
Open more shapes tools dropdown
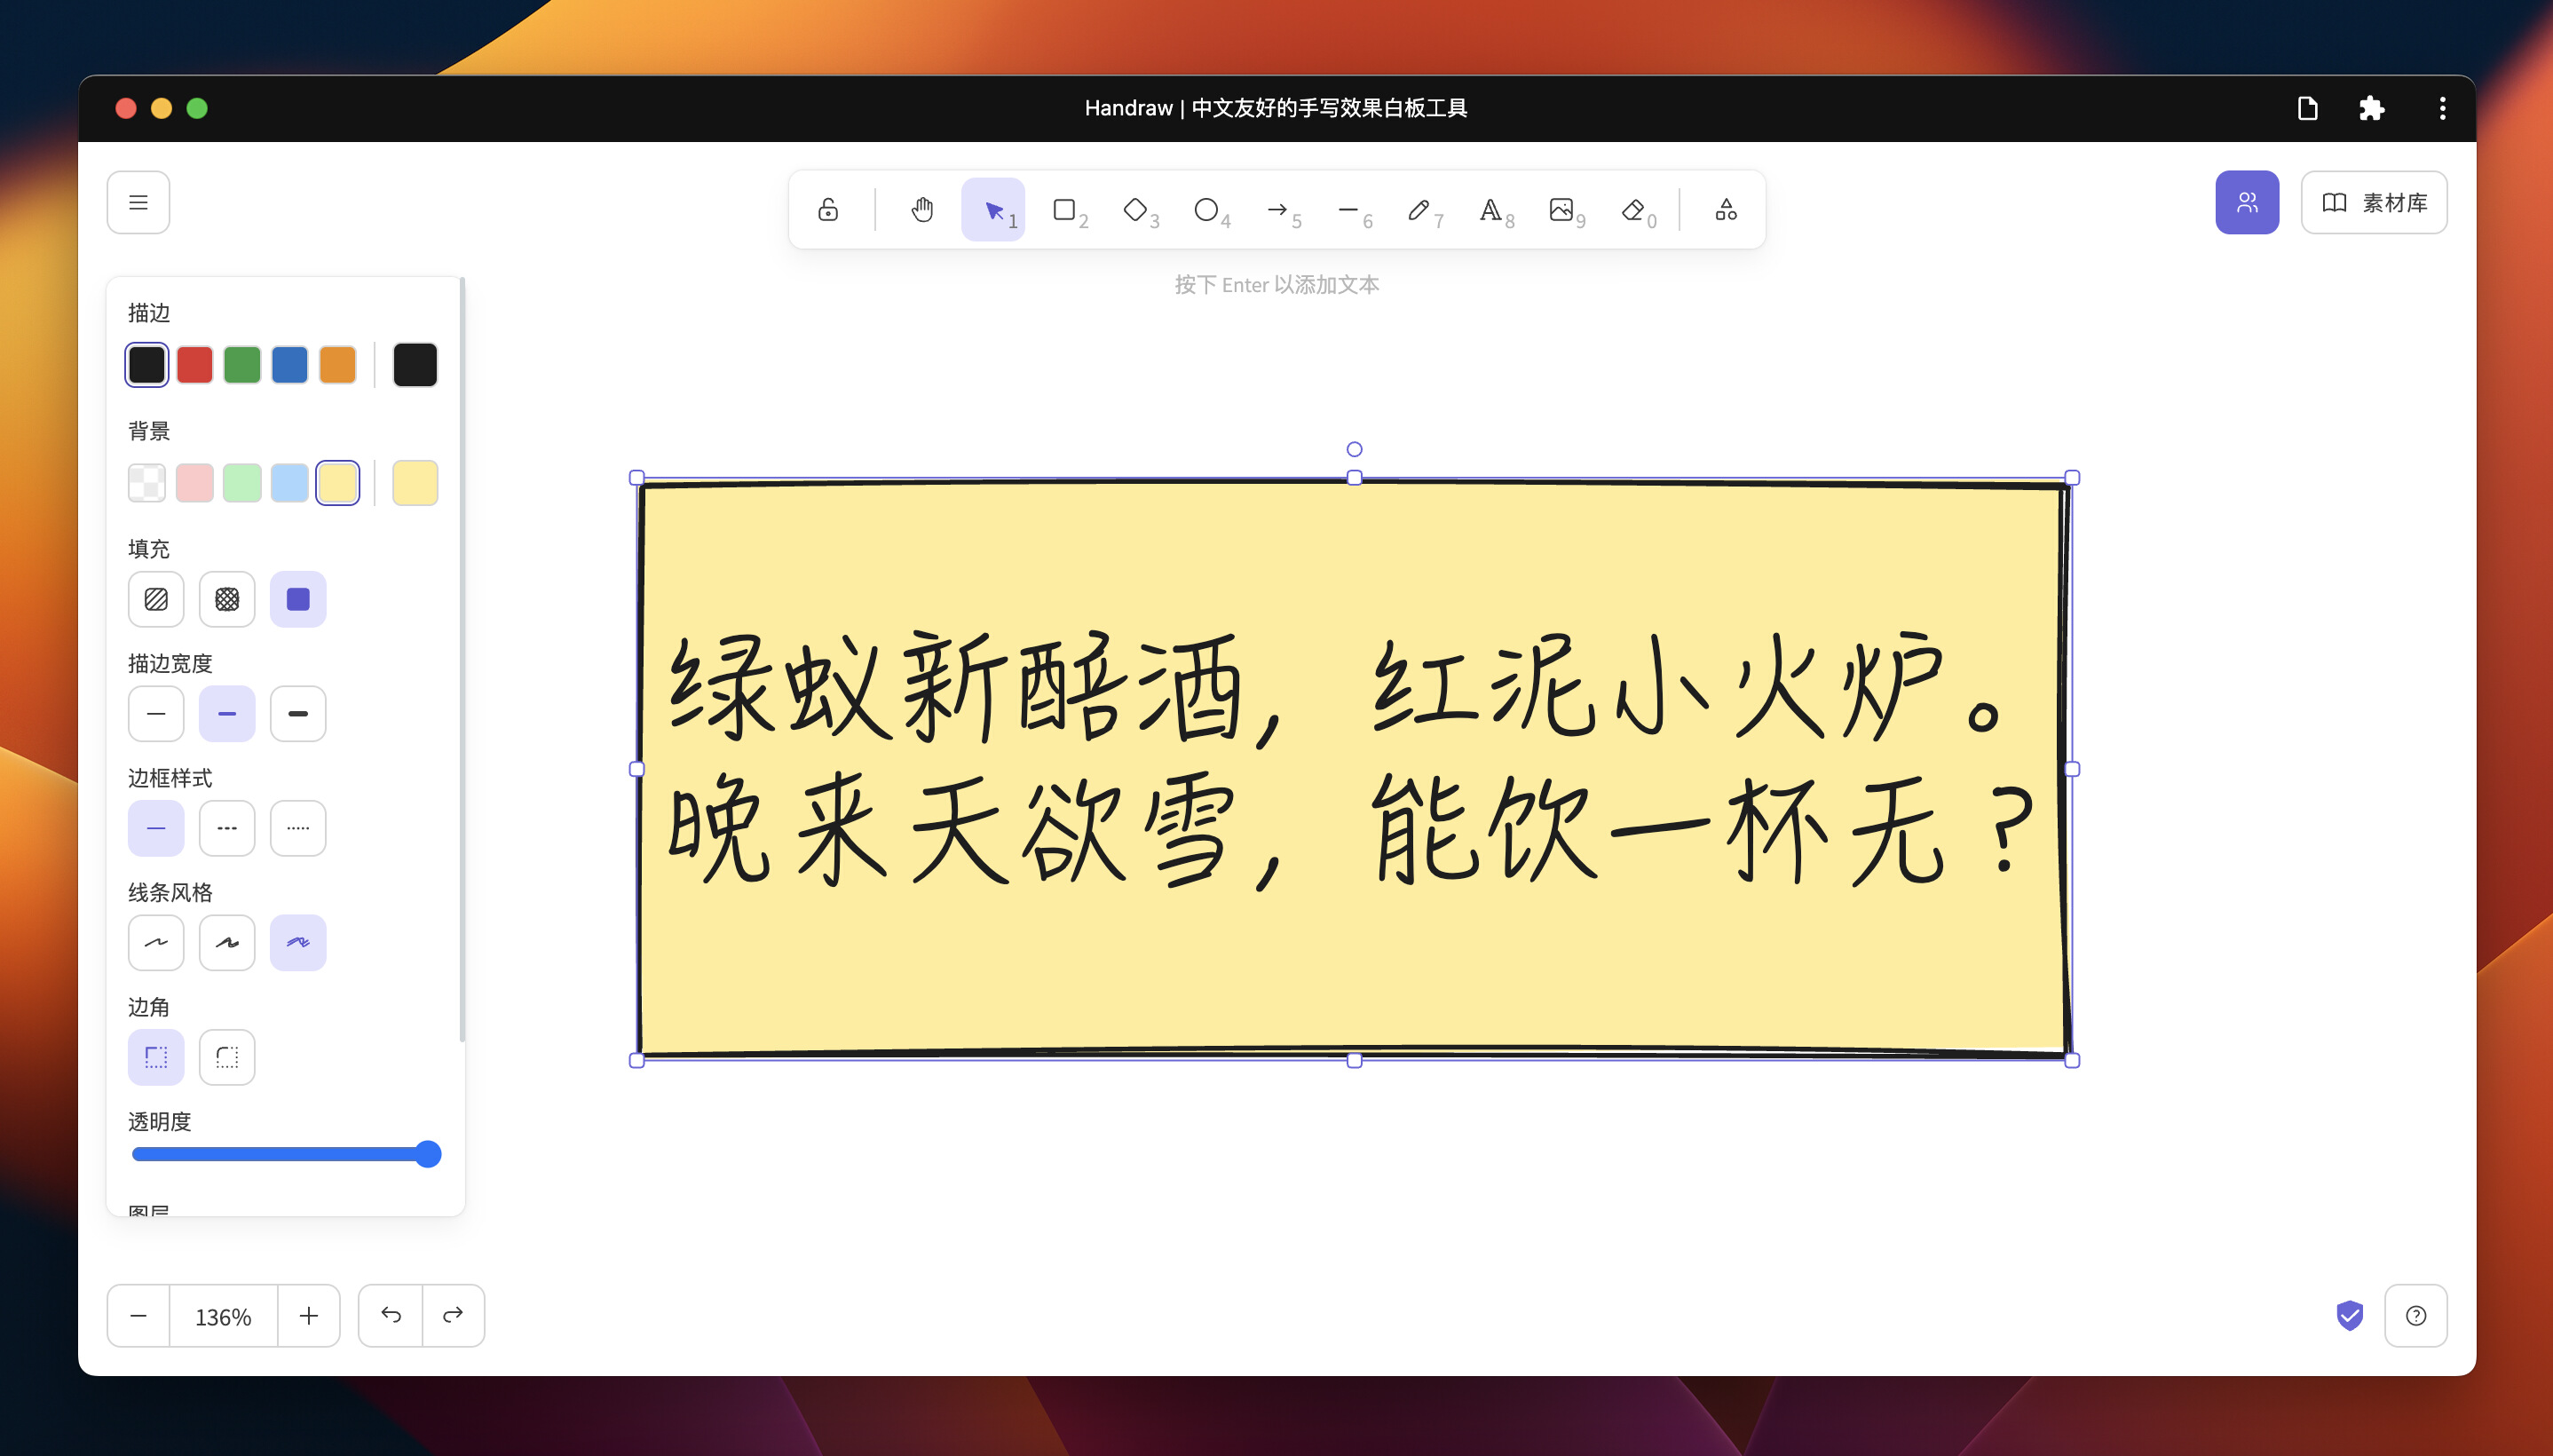(1726, 209)
